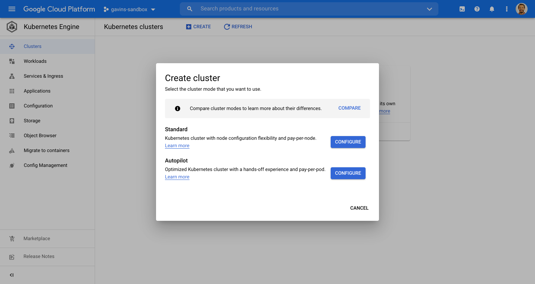Click the info icon in compare banner
This screenshot has width=535, height=284.
(178, 109)
